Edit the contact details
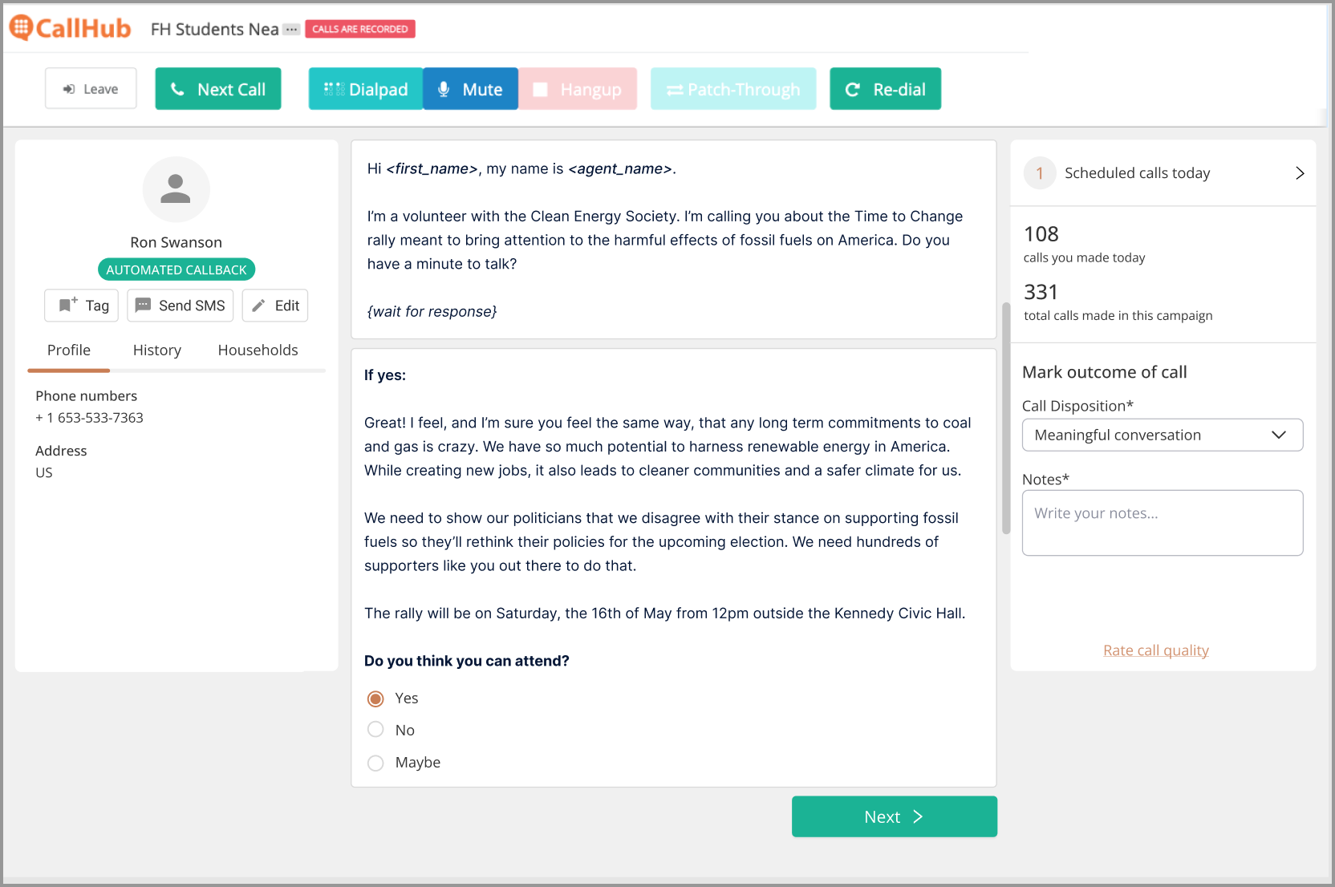The image size is (1335, 887). (x=275, y=306)
